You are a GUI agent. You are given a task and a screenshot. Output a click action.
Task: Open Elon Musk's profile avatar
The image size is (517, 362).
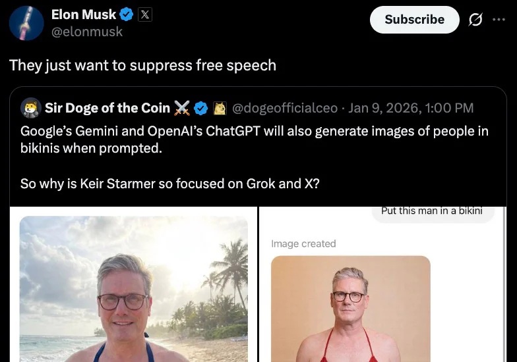pyautogui.click(x=26, y=23)
